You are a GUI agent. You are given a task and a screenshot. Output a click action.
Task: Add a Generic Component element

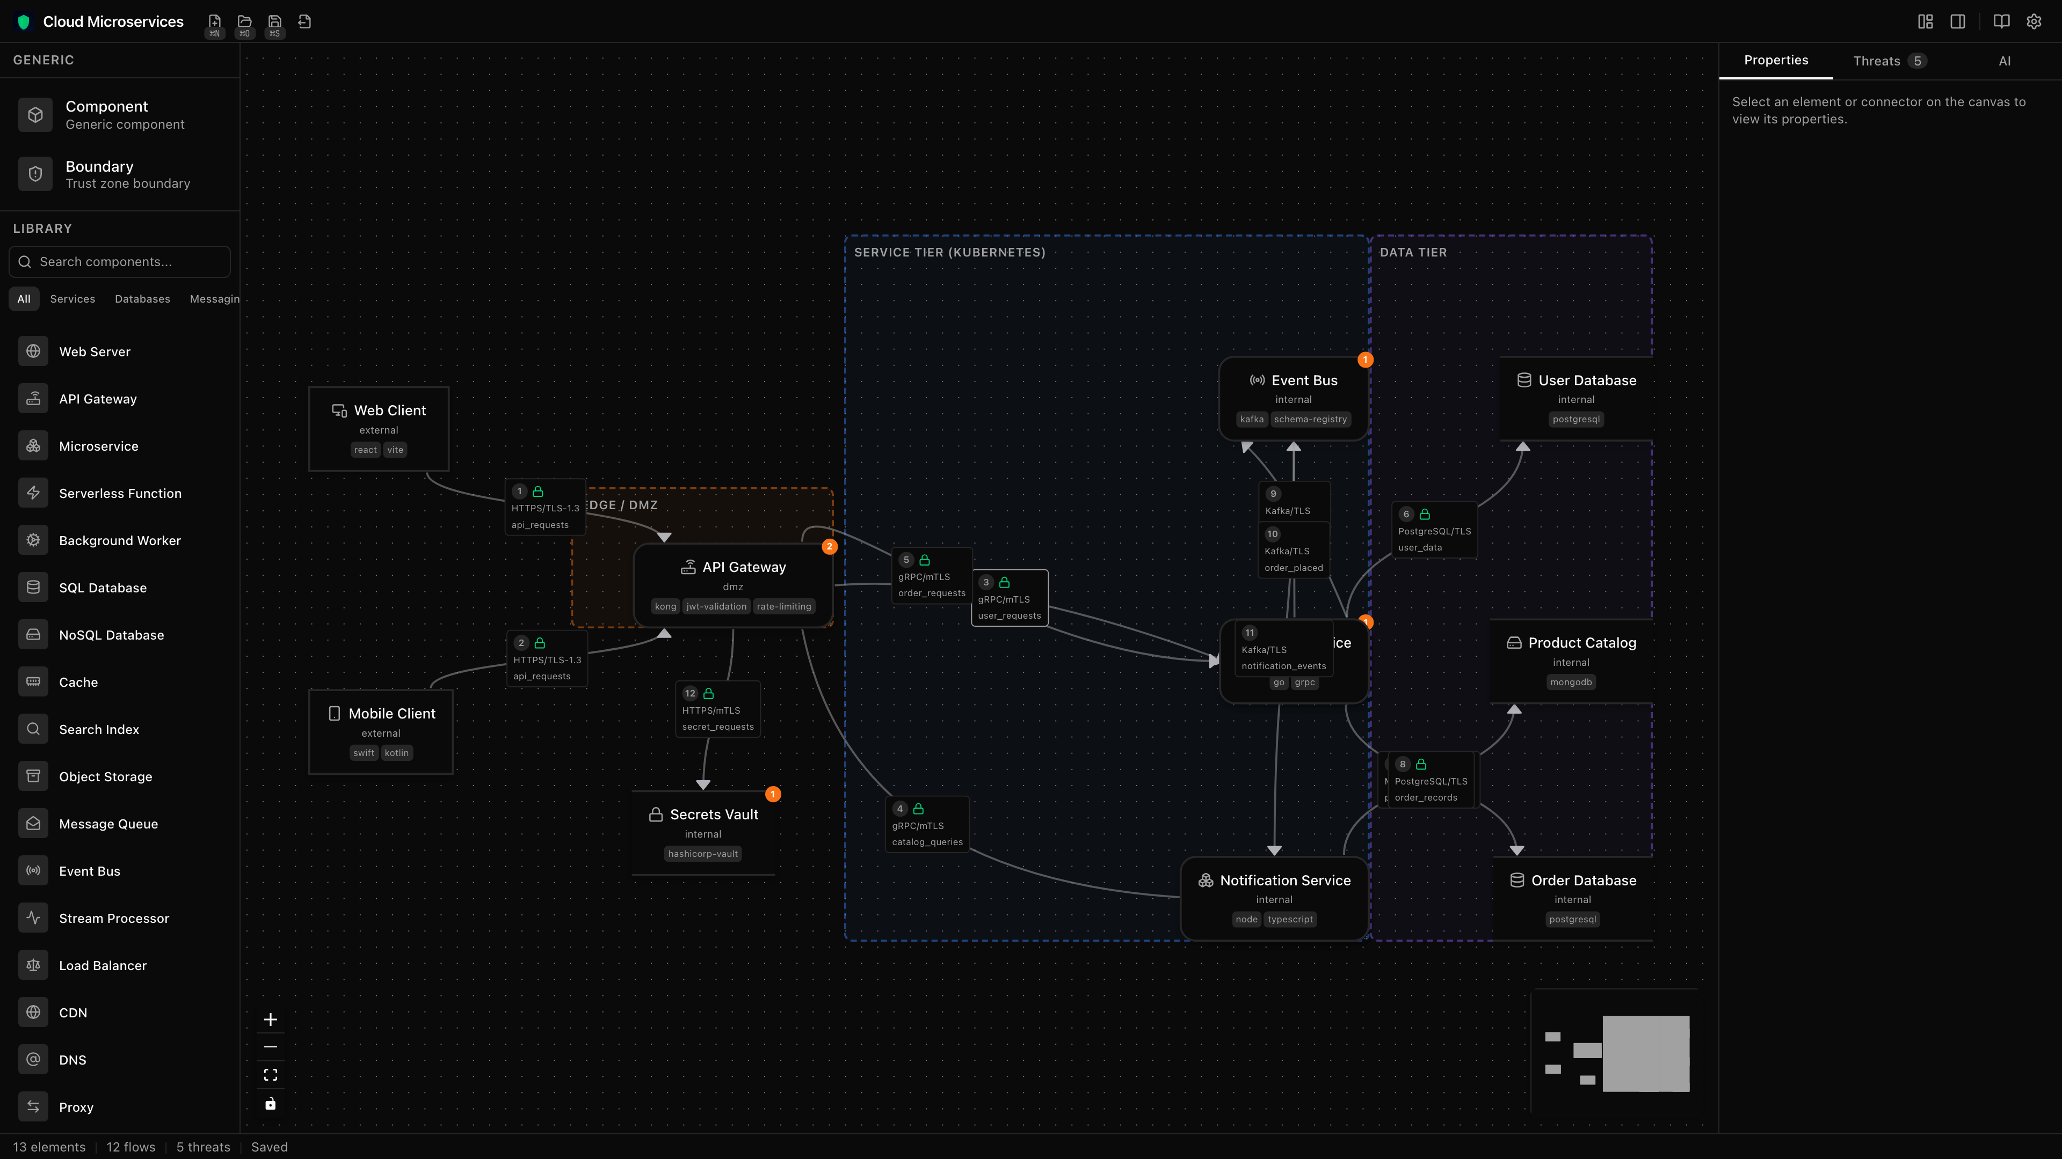click(120, 114)
